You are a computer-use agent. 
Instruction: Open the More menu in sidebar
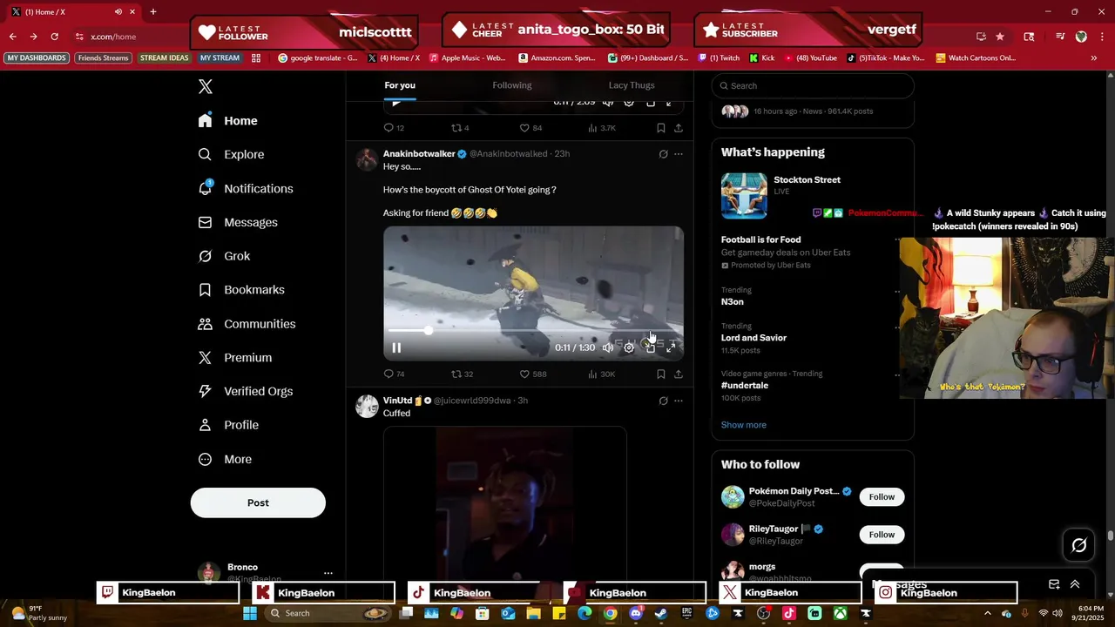tap(225, 459)
